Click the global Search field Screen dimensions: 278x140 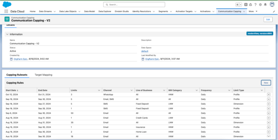coord(134,5)
